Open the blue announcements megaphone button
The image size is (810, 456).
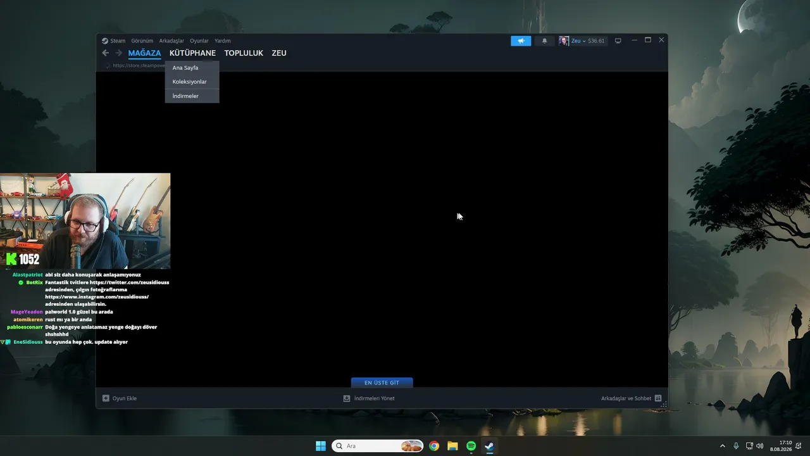(x=521, y=41)
